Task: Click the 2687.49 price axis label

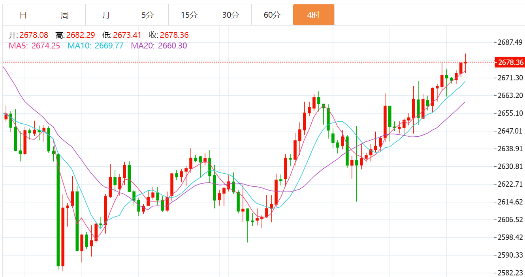Action: tap(511, 42)
